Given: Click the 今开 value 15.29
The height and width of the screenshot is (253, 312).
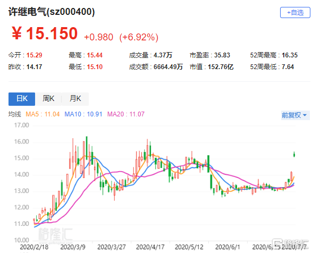Looking at the screenshot, I should (x=34, y=55).
